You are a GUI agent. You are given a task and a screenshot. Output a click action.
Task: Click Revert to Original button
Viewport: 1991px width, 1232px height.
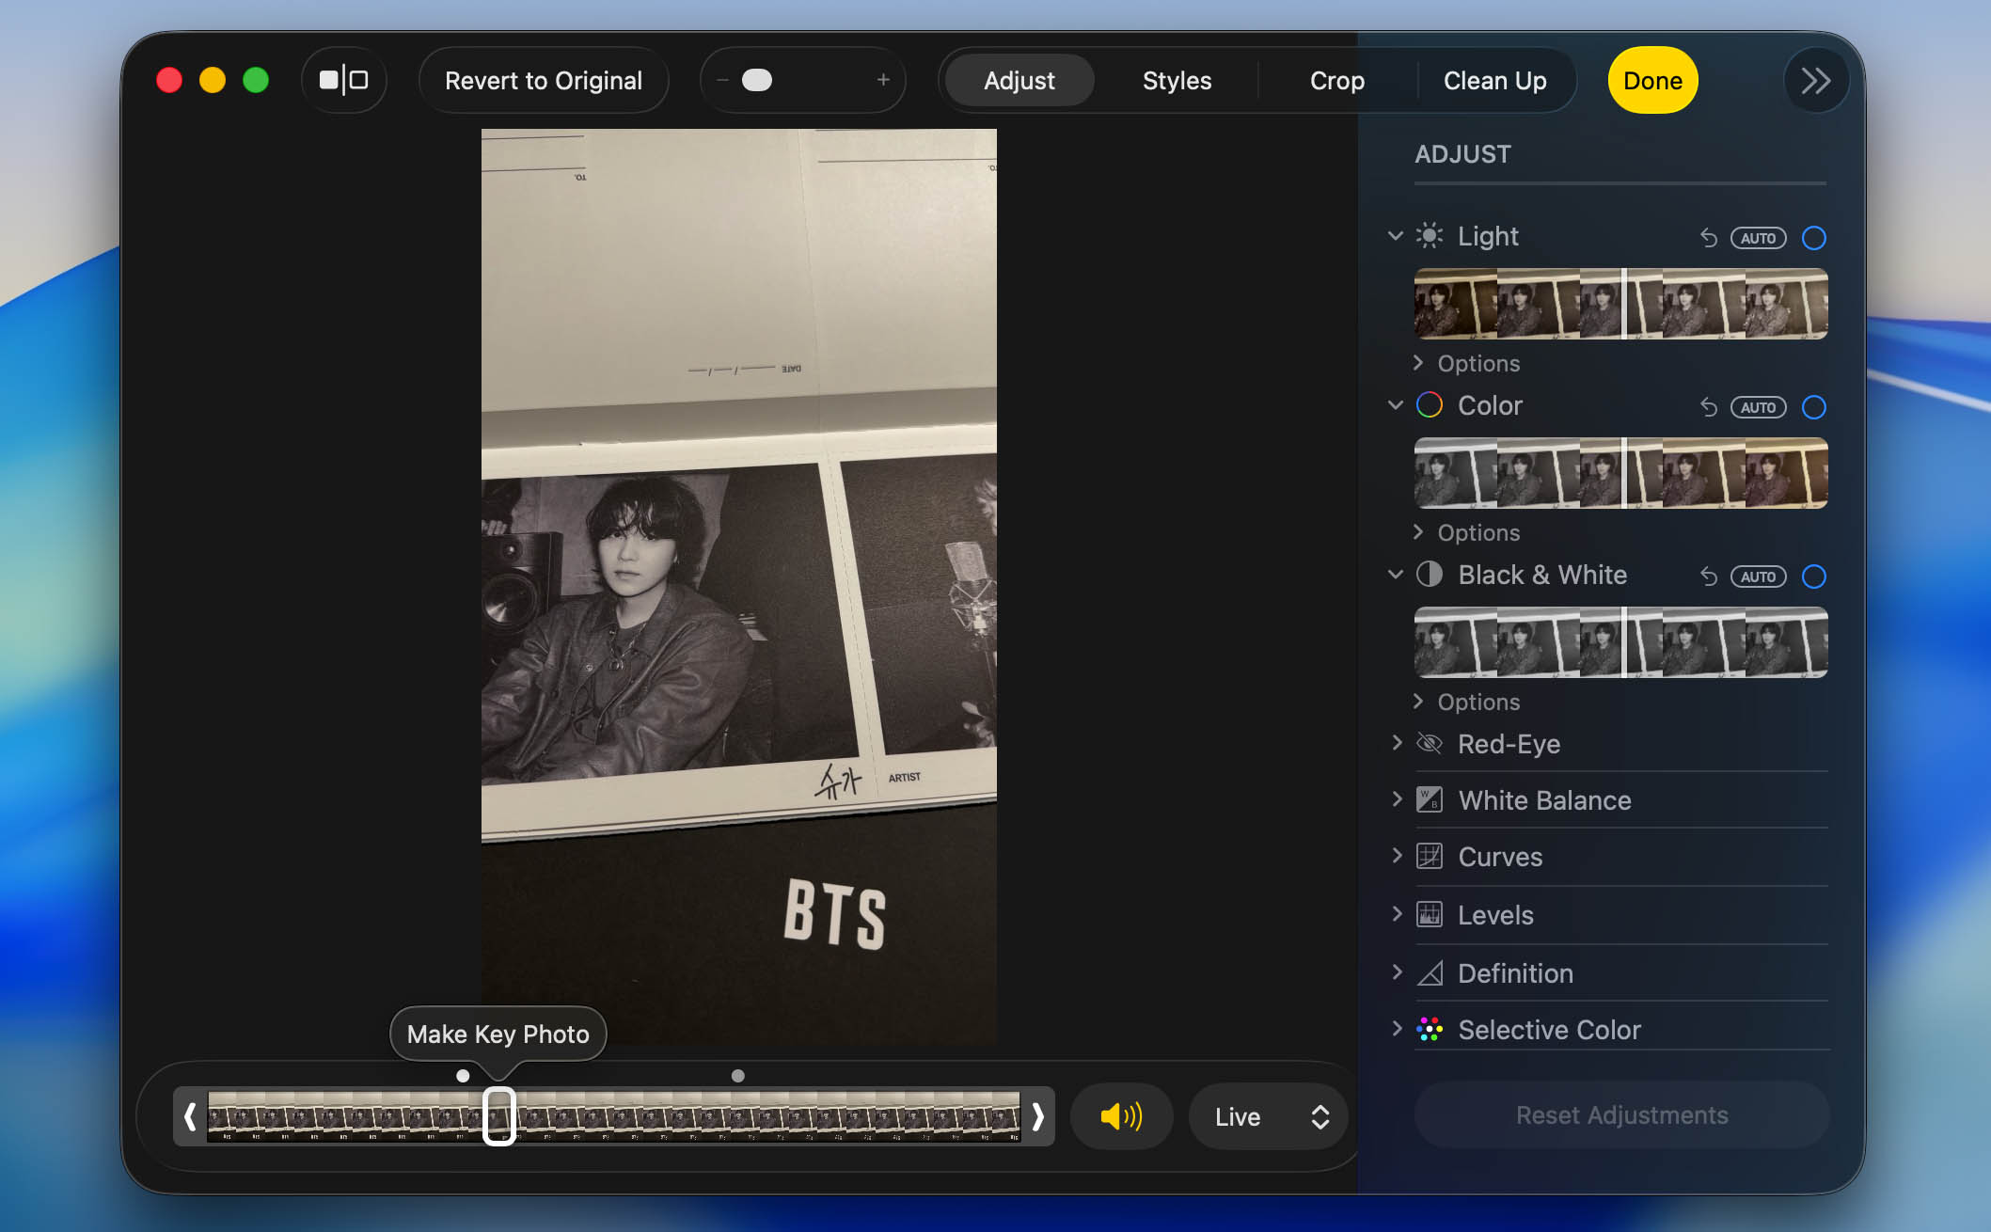544,81
